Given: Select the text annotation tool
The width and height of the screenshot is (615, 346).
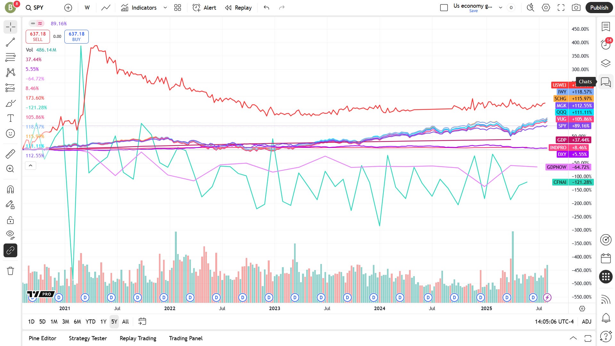Looking at the screenshot, I should coord(10,118).
